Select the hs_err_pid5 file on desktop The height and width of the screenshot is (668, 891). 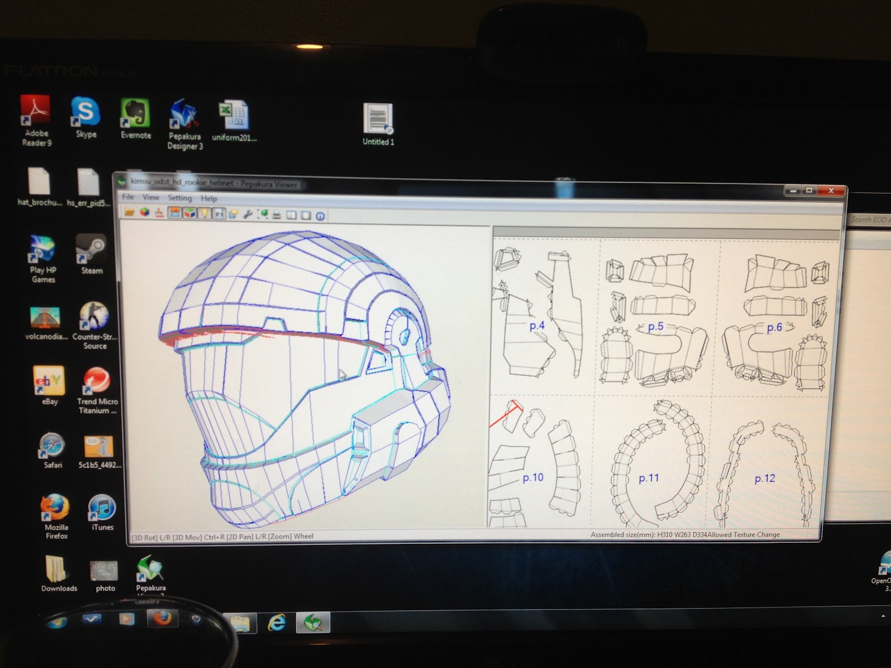click(88, 188)
